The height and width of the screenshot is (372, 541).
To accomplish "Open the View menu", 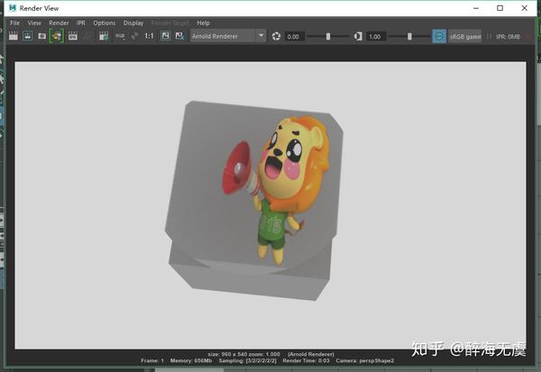I will (34, 23).
